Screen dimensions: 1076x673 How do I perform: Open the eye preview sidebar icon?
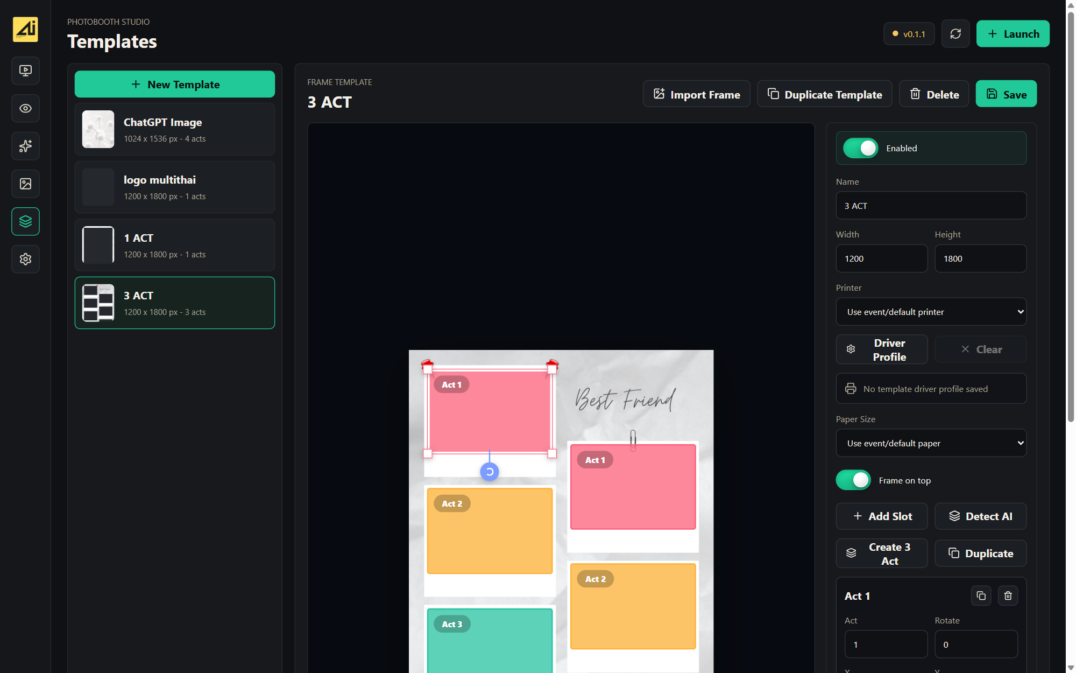click(25, 108)
